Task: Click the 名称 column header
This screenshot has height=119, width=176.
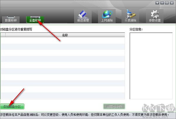Action: point(65,35)
